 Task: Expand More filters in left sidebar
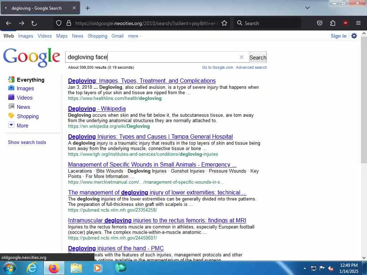[x=22, y=126]
